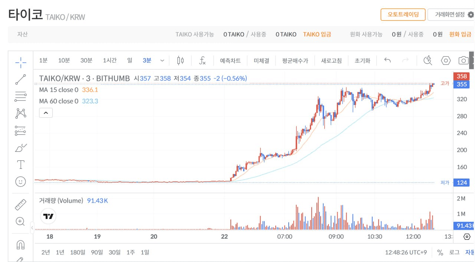
Task: Select the crosshair cursor tool
Action: [21, 62]
